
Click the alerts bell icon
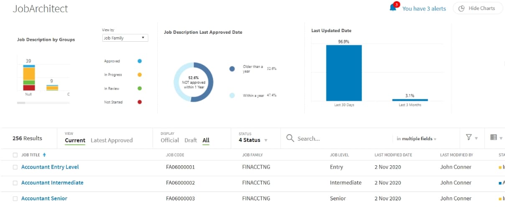click(x=393, y=8)
